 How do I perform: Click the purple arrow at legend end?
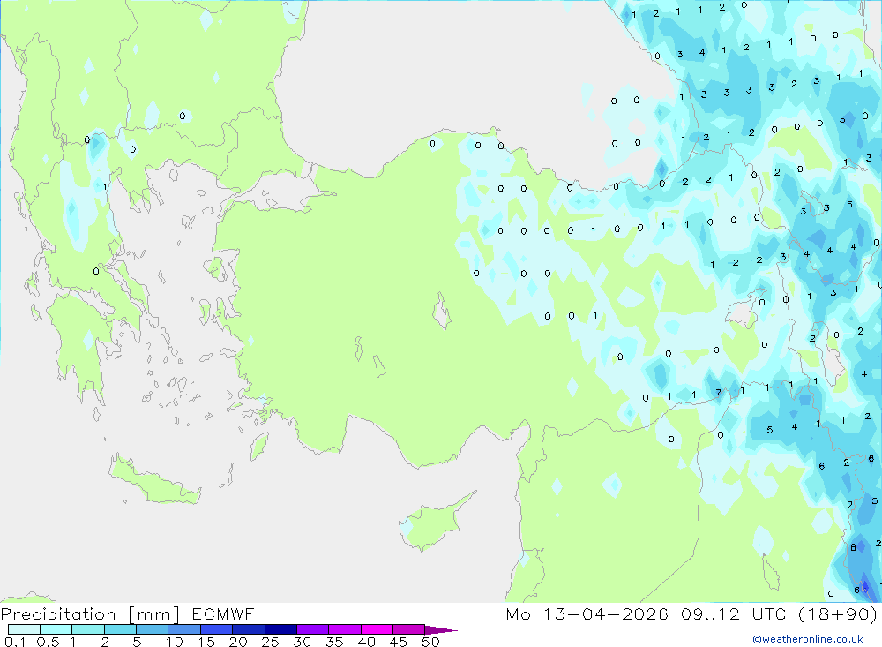click(441, 630)
